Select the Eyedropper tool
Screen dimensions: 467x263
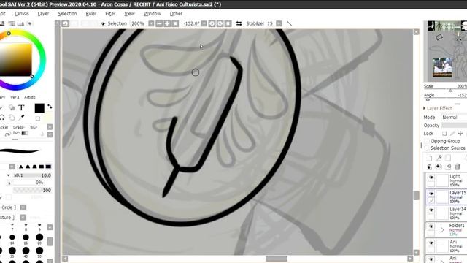tap(21, 118)
